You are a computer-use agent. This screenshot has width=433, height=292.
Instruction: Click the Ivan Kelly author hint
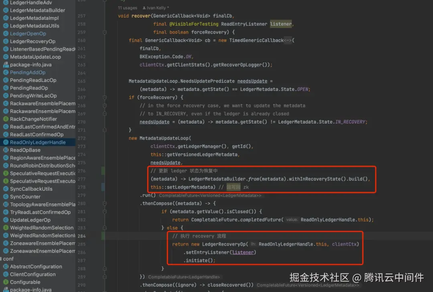[x=156, y=8]
